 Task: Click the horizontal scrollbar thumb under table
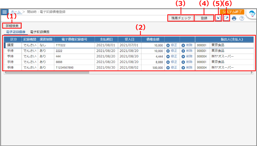point(48,72)
